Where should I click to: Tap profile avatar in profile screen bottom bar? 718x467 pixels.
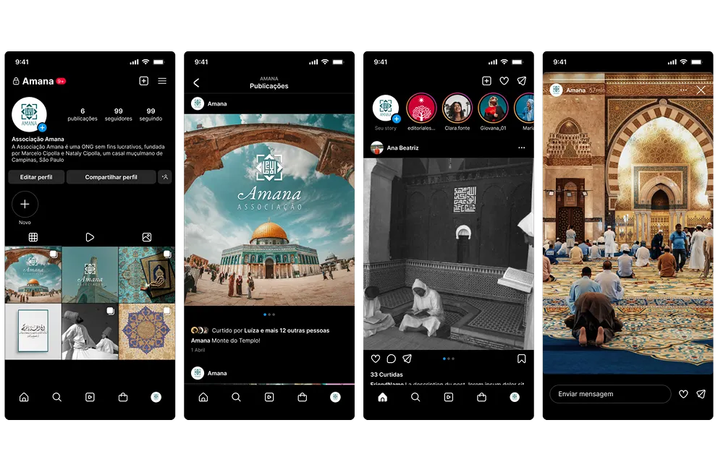[x=156, y=397]
